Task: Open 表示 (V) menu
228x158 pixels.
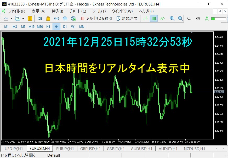Action: 38,11
